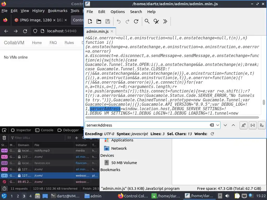Toggle Regular Expression search option
267x200 pixels.
[262, 125]
